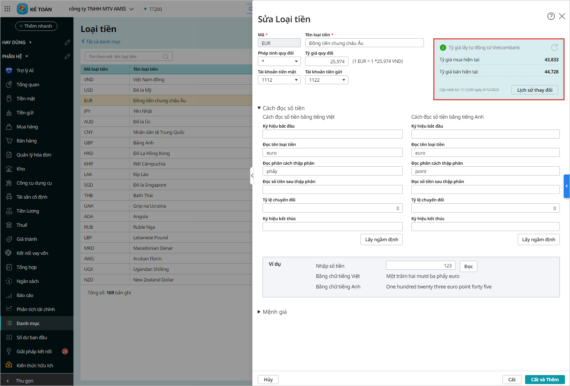This screenshot has width=570, height=386.
Task: Click the panel collapse arrow handle
Action: pos(252,176)
